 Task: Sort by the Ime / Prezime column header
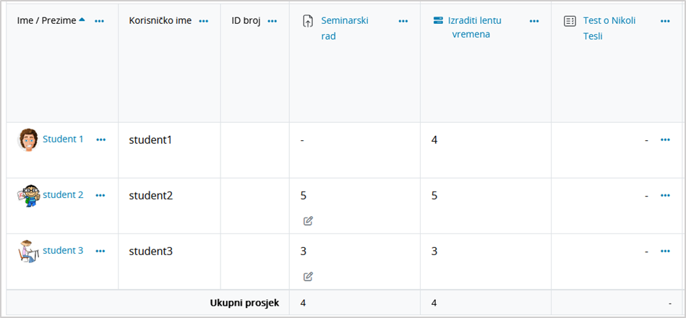(48, 20)
